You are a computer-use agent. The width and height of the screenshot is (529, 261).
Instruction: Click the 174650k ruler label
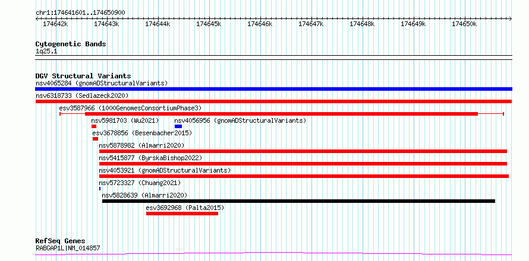tap(465, 24)
